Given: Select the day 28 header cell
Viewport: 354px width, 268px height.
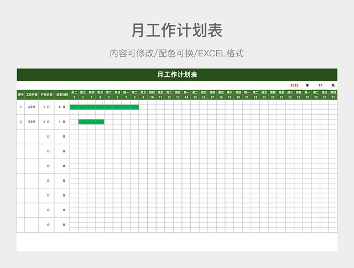Looking at the screenshot, I should tap(308, 97).
